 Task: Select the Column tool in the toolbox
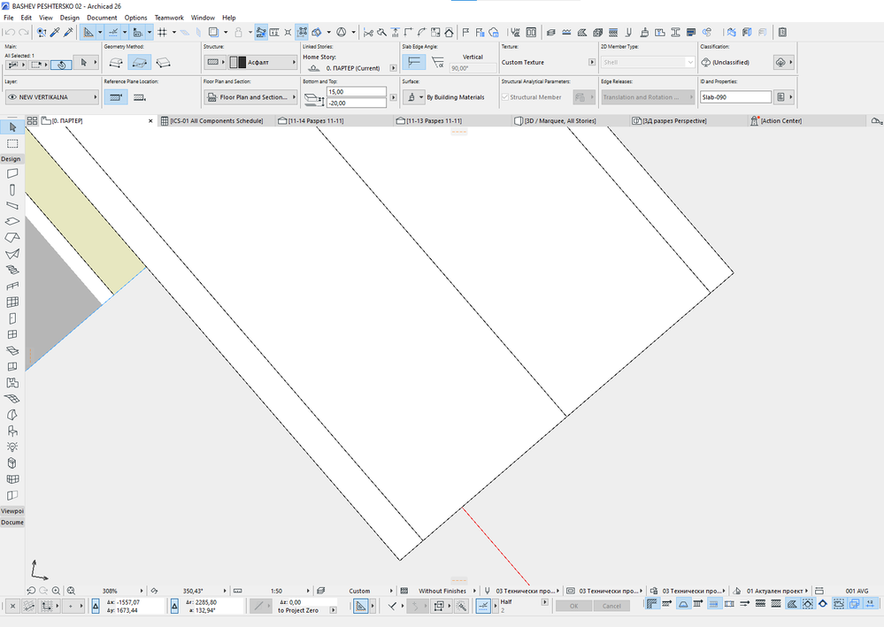click(12, 190)
